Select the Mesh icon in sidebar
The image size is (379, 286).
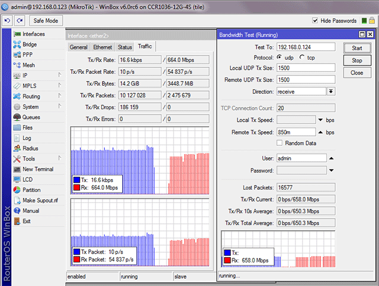tap(17, 65)
